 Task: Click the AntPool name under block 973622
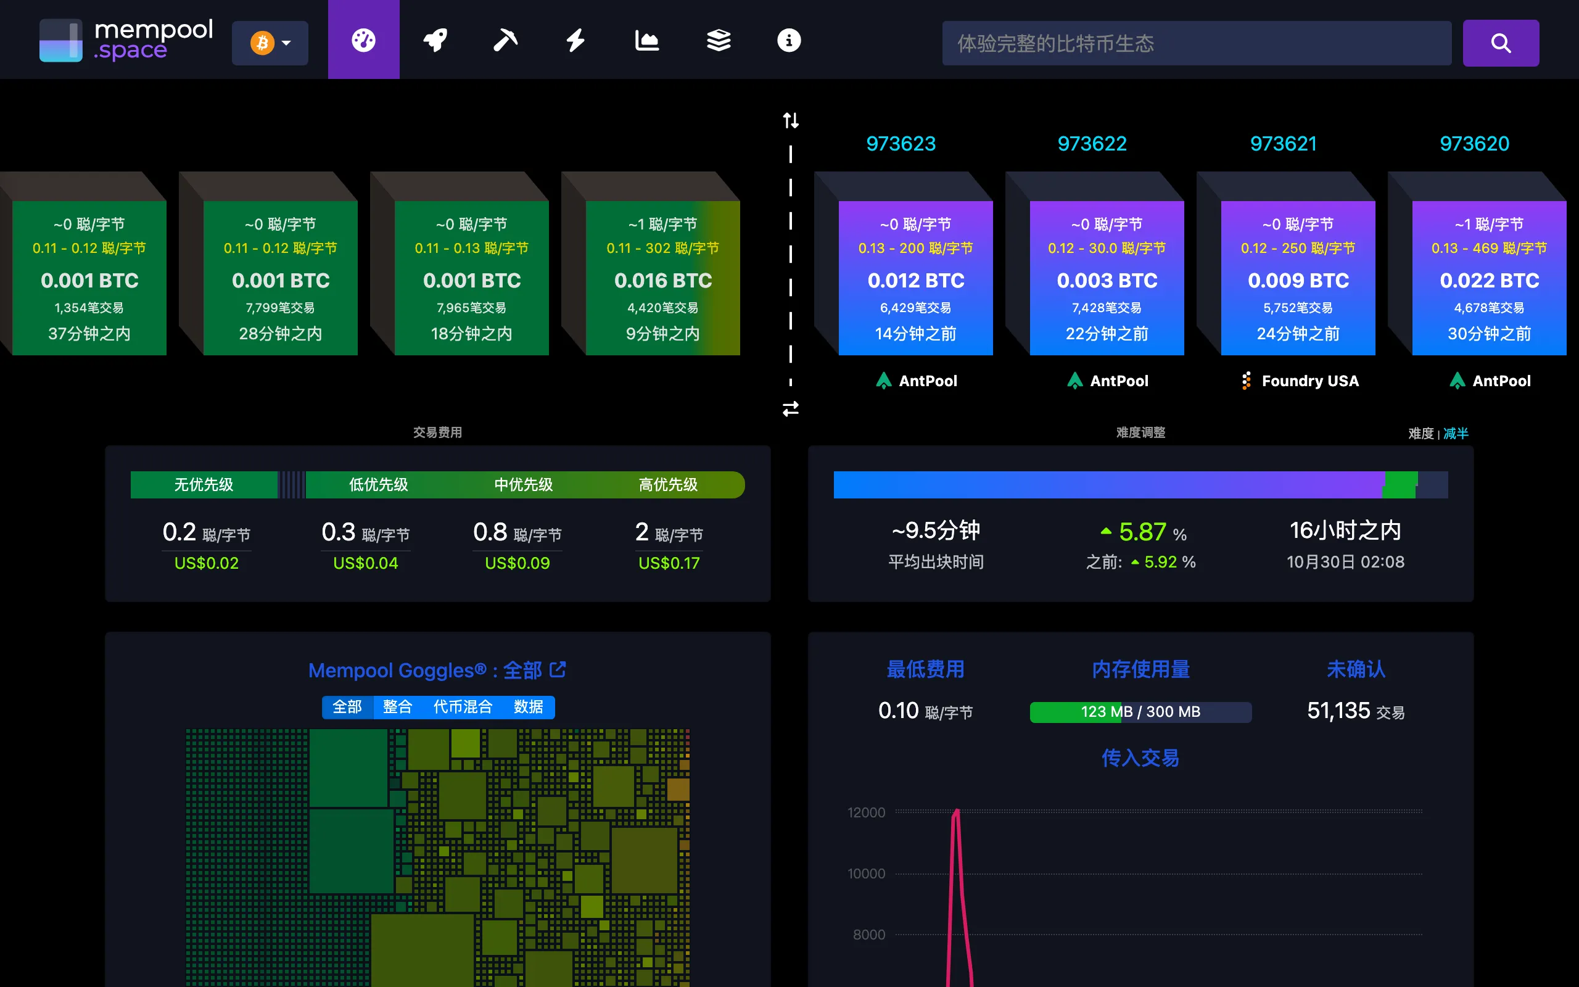[1119, 381]
